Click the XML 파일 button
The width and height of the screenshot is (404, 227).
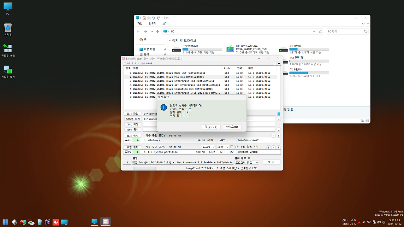(133, 124)
